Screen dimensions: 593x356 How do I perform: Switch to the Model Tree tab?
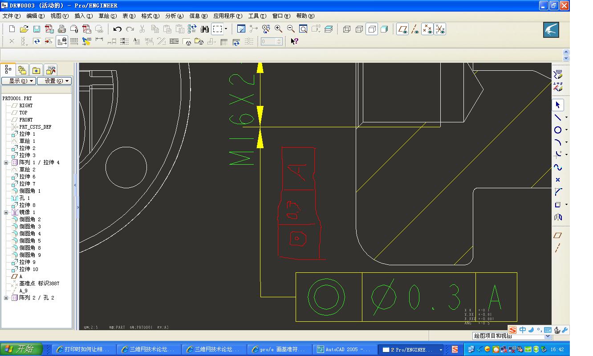(8, 69)
